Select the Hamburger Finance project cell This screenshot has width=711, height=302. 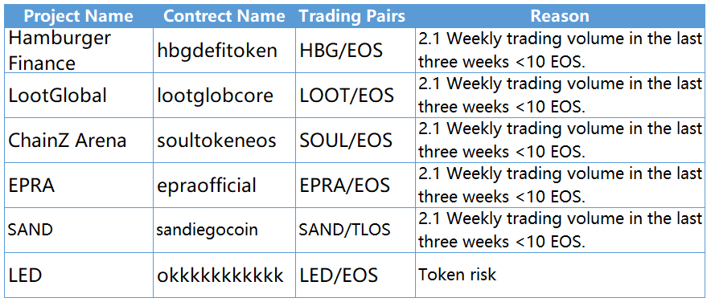(x=79, y=51)
